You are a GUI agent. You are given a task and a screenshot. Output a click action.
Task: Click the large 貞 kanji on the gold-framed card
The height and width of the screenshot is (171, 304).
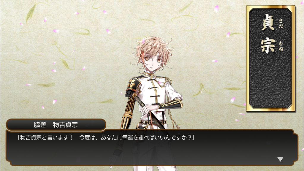tap(268, 23)
